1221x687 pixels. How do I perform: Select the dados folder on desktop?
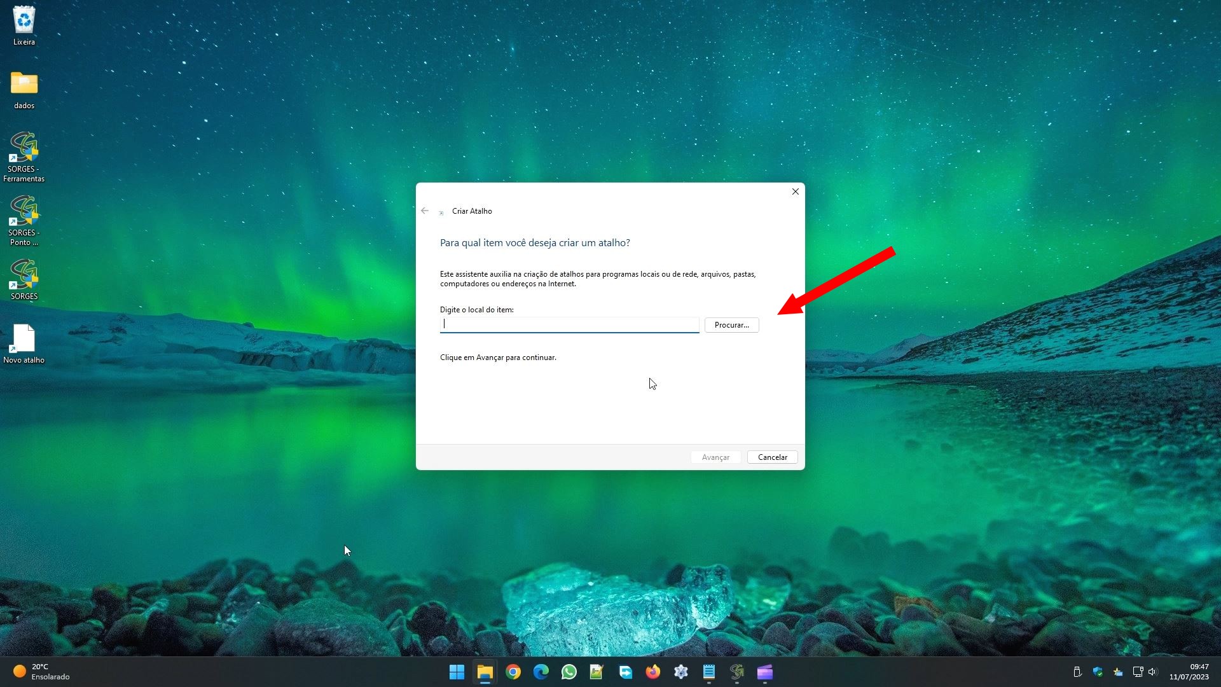(24, 90)
